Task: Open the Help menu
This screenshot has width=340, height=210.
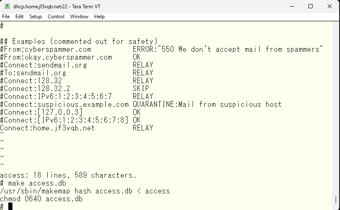Action: click(99, 17)
